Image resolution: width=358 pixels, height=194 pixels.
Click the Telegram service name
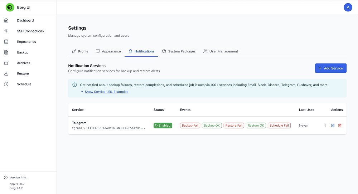[x=79, y=123]
